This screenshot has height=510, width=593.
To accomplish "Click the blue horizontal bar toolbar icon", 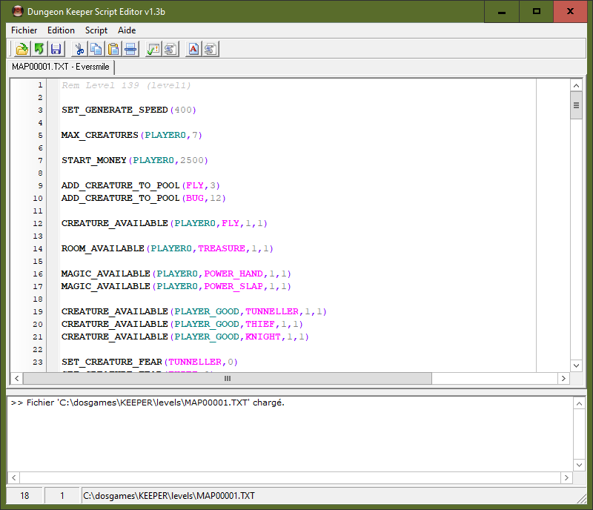I will tap(130, 49).
